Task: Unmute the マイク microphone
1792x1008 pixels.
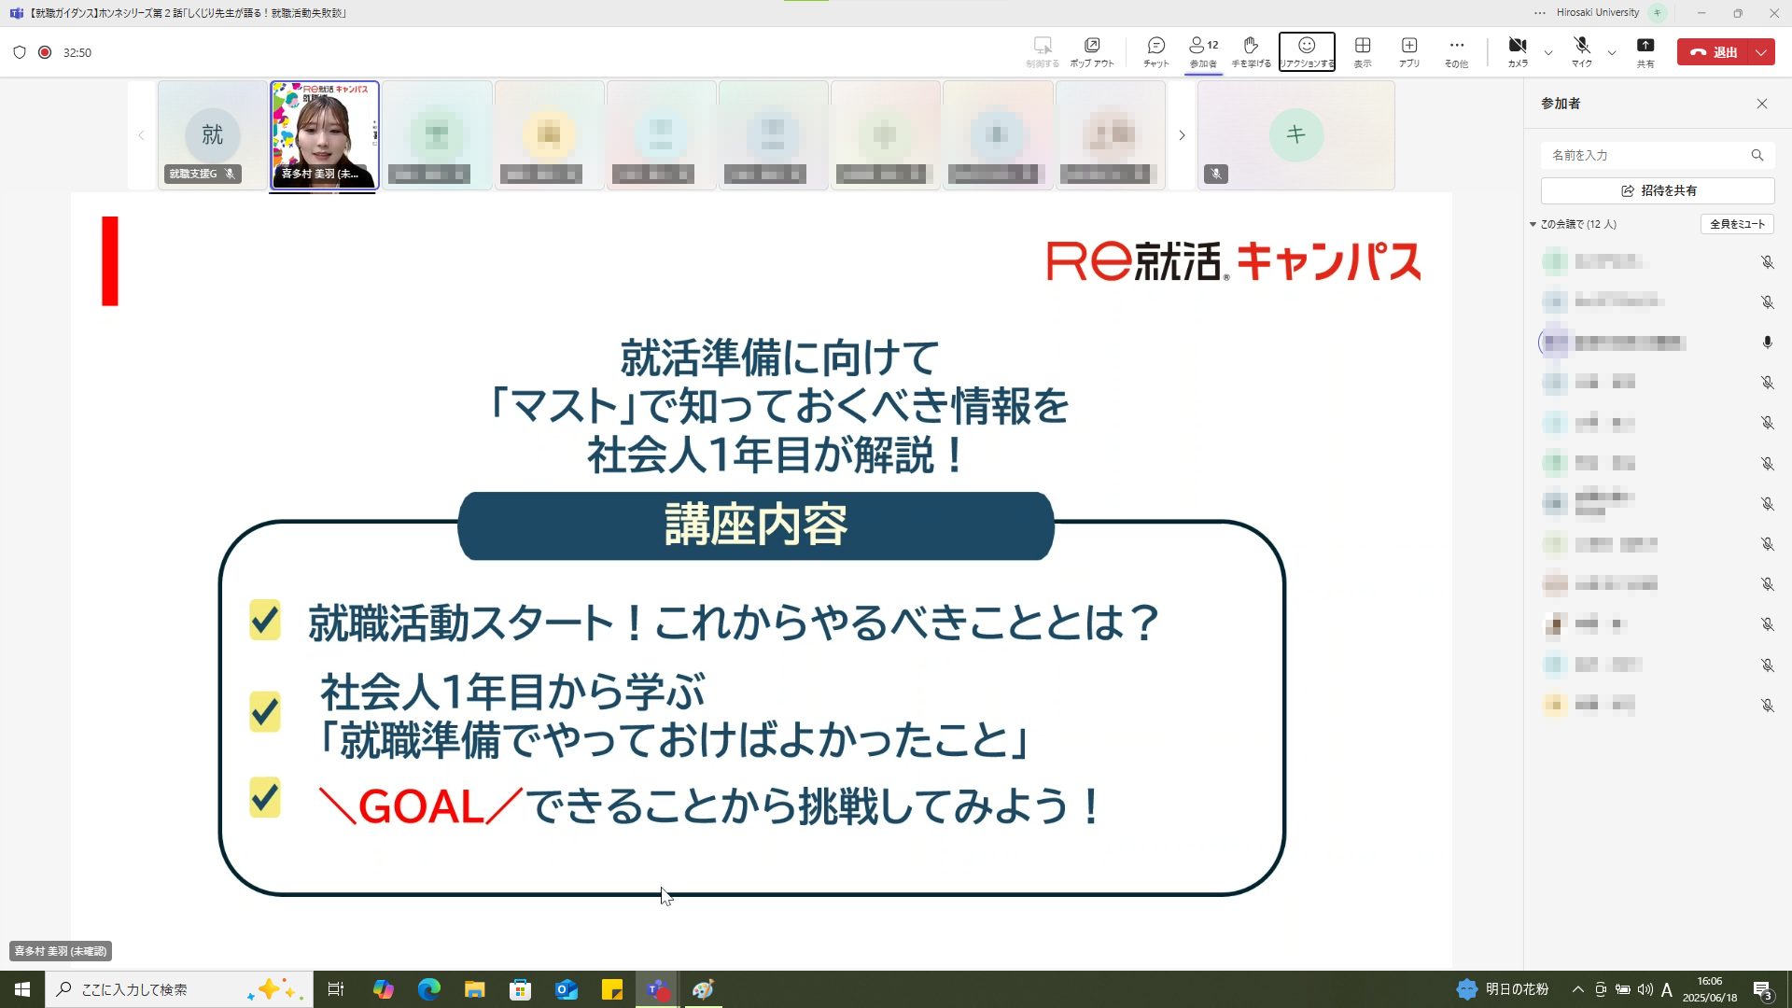Action: [x=1581, y=52]
